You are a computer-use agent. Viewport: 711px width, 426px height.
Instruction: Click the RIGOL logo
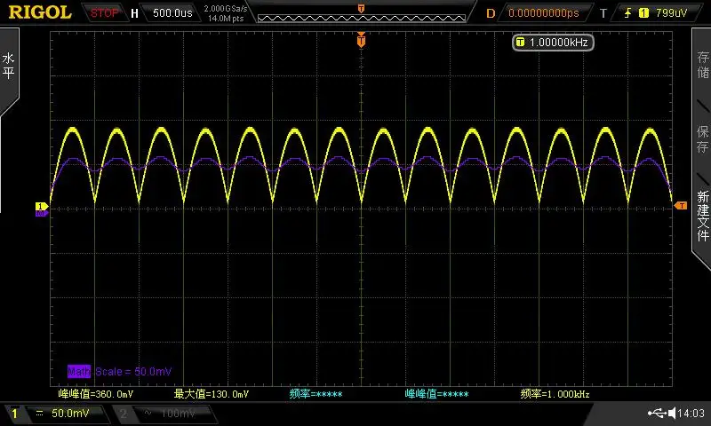click(40, 12)
